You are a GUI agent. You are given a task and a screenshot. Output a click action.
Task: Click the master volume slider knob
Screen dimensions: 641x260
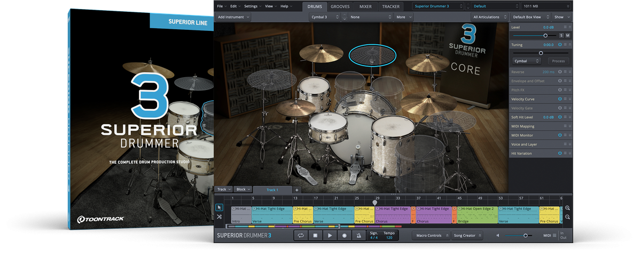point(526,235)
